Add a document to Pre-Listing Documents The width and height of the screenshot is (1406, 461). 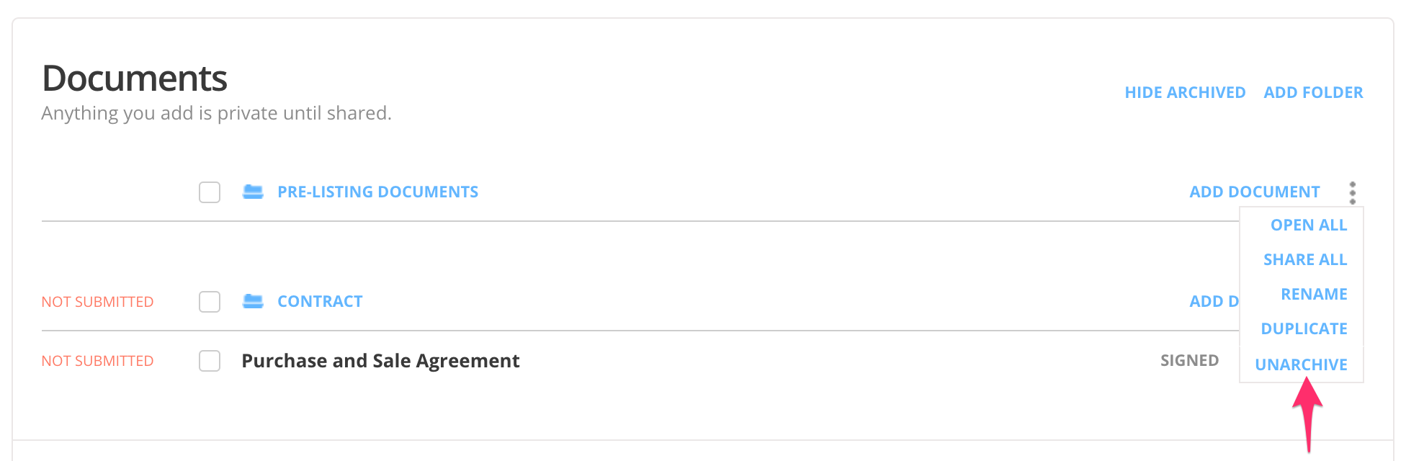click(1254, 192)
